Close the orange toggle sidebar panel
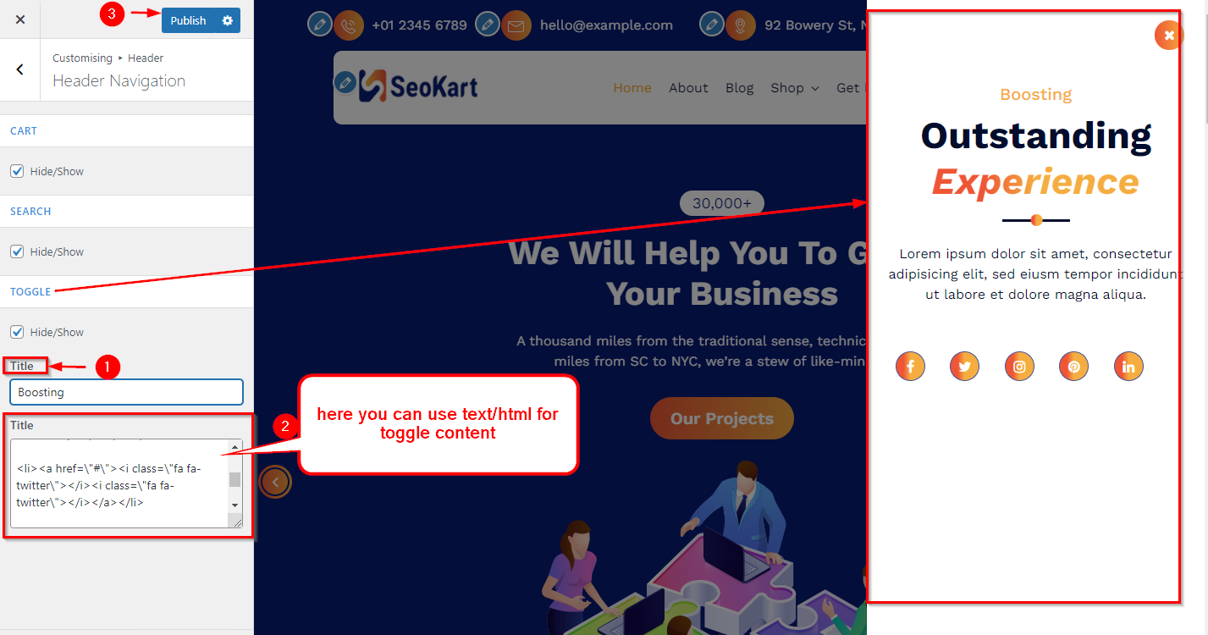The height and width of the screenshot is (635, 1208). 1169,35
